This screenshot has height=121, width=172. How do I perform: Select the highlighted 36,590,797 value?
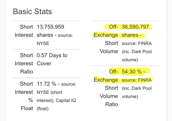[x=135, y=27]
